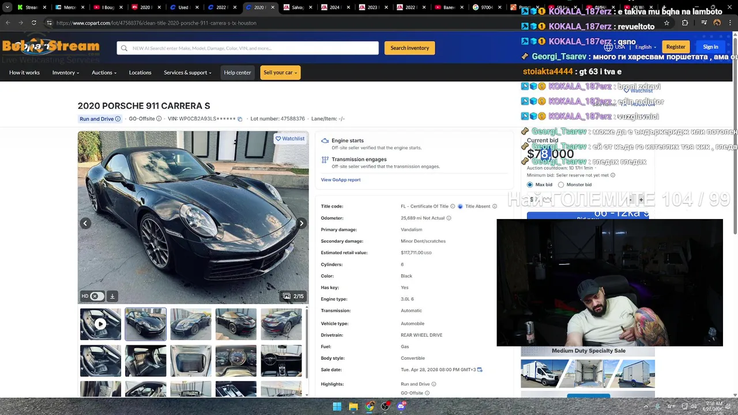Select Monster bid radio option
The width and height of the screenshot is (738, 415).
(x=561, y=184)
